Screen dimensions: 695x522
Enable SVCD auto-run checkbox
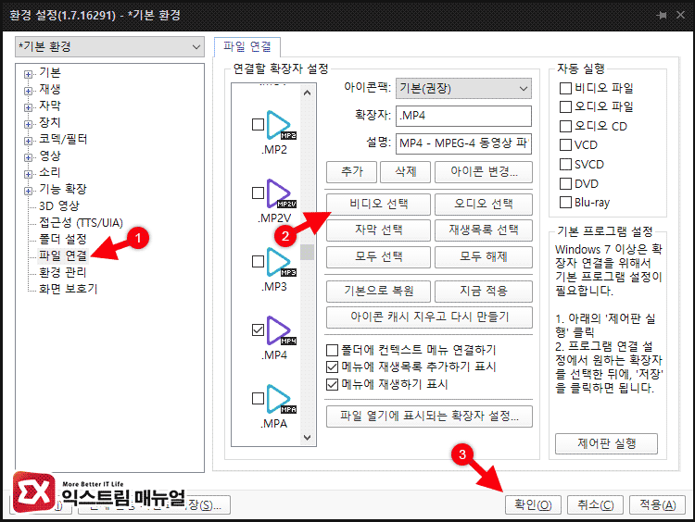[565, 165]
